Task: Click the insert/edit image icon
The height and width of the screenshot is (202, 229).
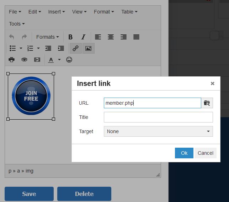Action: pos(88,48)
